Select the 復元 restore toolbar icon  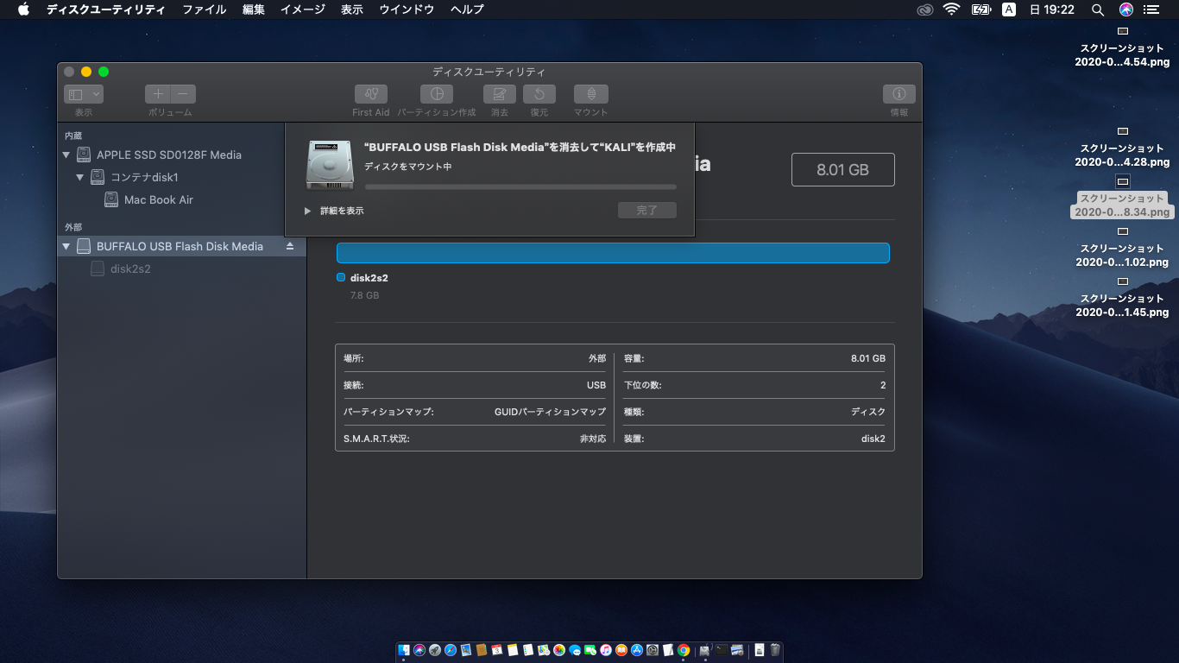(539, 94)
